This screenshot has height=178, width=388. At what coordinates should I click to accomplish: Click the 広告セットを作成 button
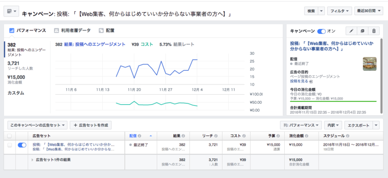(91, 125)
